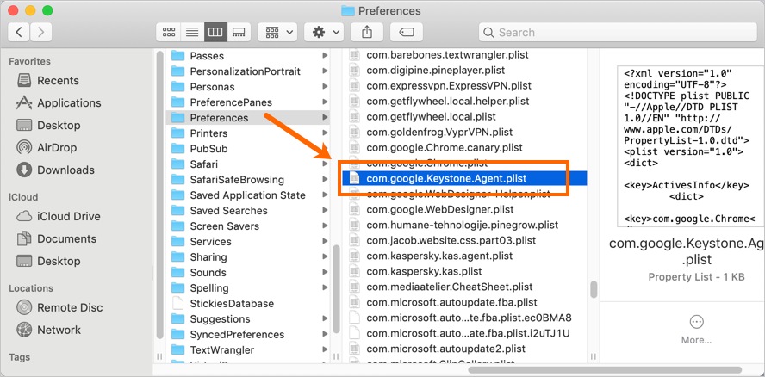Click the More… button in preview pane
The width and height of the screenshot is (765, 377).
(697, 331)
